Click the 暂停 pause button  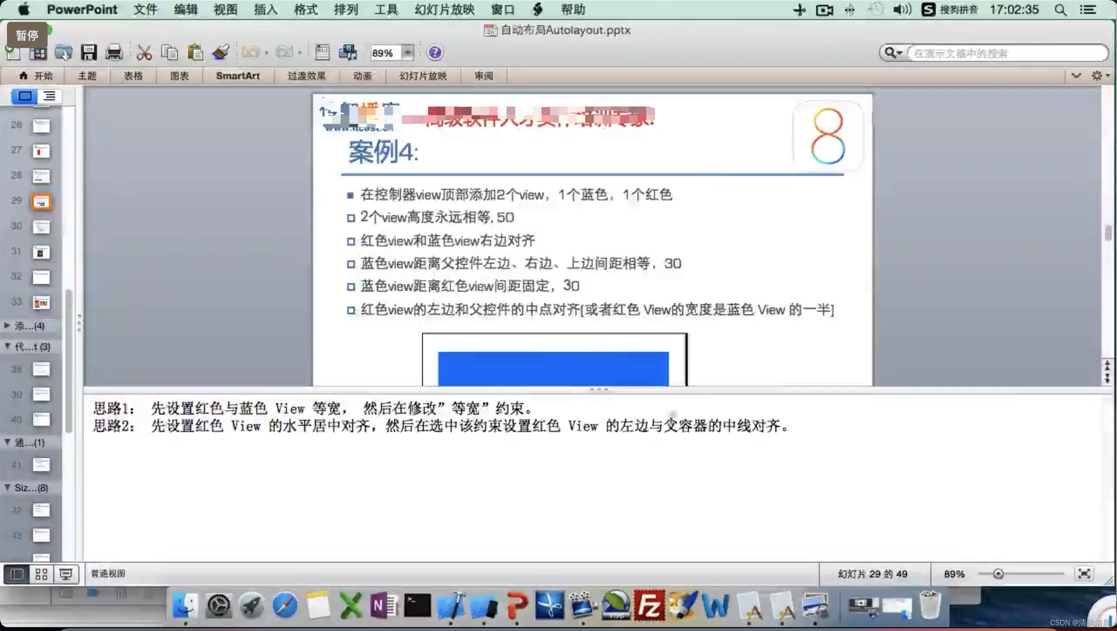click(x=27, y=35)
